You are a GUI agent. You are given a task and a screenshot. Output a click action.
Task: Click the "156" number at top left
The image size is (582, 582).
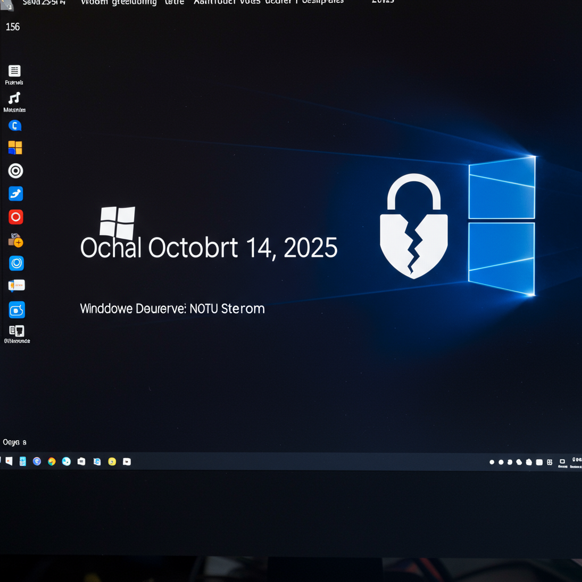pos(13,27)
